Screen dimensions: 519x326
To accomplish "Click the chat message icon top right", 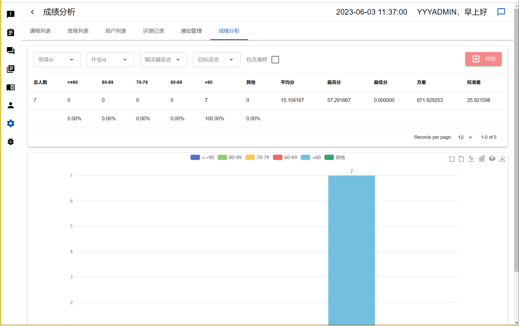I will coord(501,12).
